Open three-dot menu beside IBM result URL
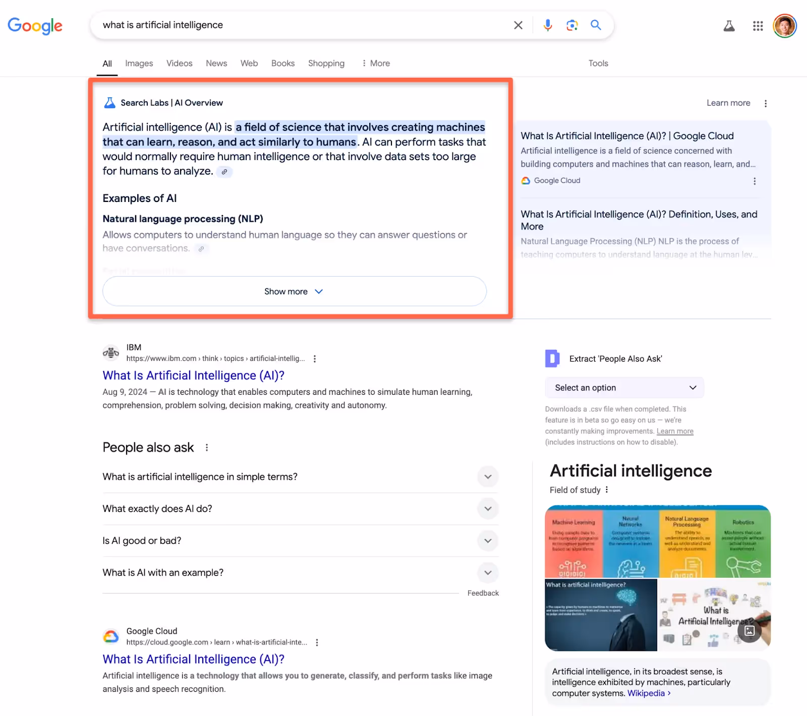807x716 pixels. pyautogui.click(x=315, y=359)
